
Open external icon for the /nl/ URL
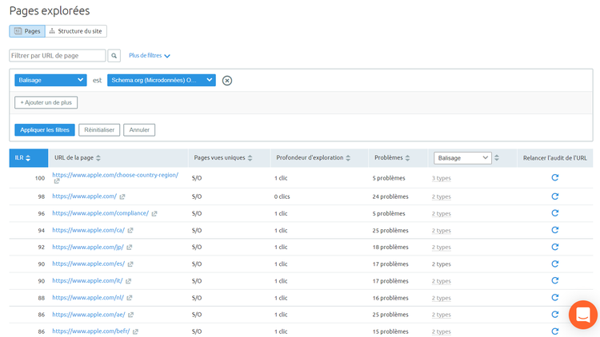point(130,298)
